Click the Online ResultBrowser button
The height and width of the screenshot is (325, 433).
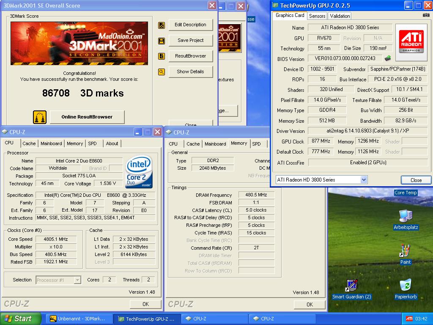coord(87,117)
